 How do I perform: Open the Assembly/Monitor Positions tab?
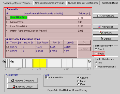[17, 3]
